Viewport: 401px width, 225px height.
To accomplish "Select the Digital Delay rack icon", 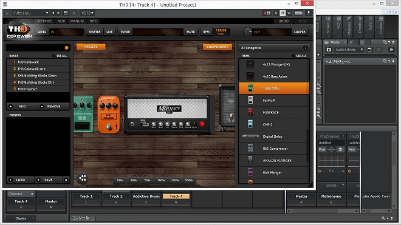I will click(250, 136).
